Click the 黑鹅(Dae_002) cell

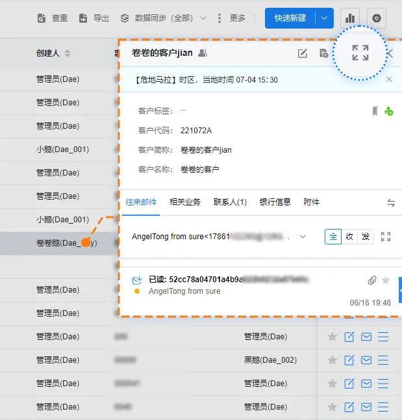pos(270,360)
